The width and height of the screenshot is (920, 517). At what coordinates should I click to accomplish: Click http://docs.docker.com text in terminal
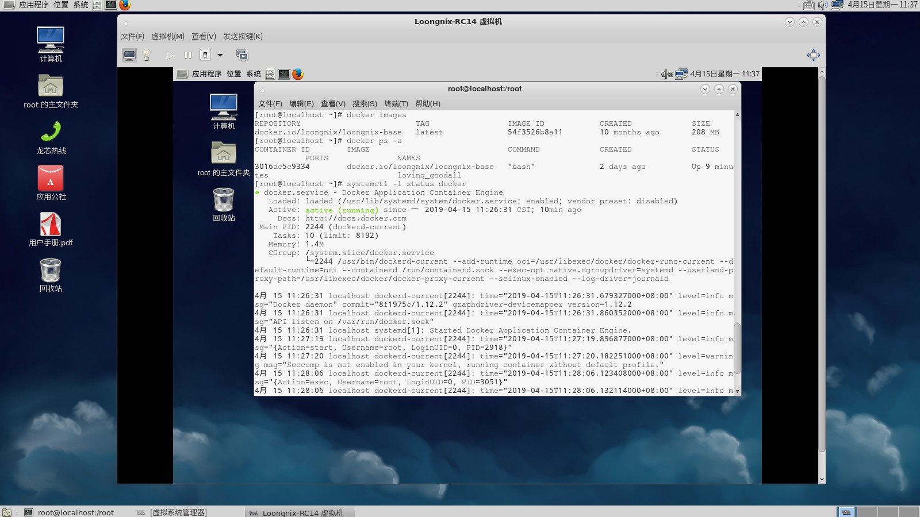pyautogui.click(x=356, y=218)
